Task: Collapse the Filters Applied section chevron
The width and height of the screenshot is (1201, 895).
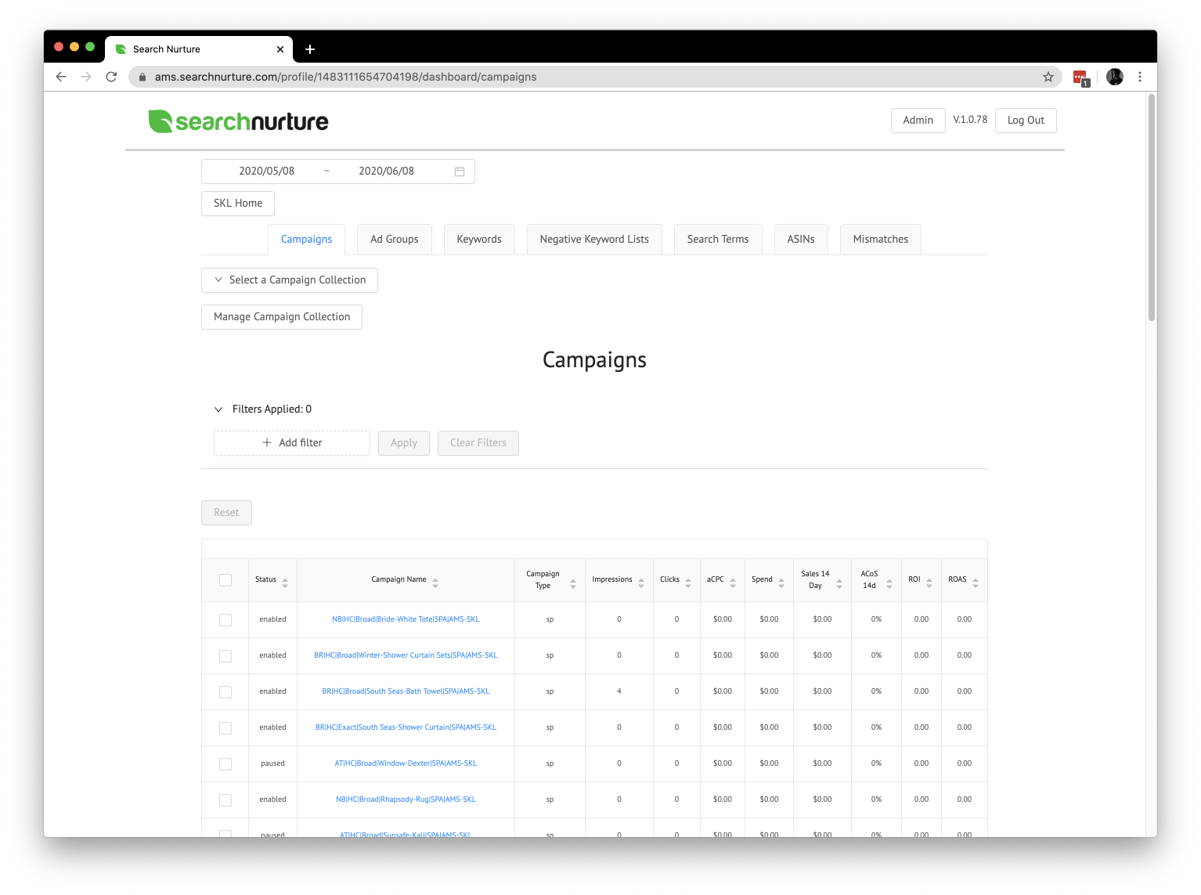Action: [x=218, y=410]
